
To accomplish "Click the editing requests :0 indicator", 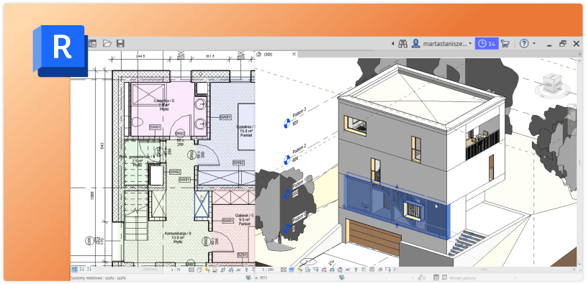I will pos(422,278).
